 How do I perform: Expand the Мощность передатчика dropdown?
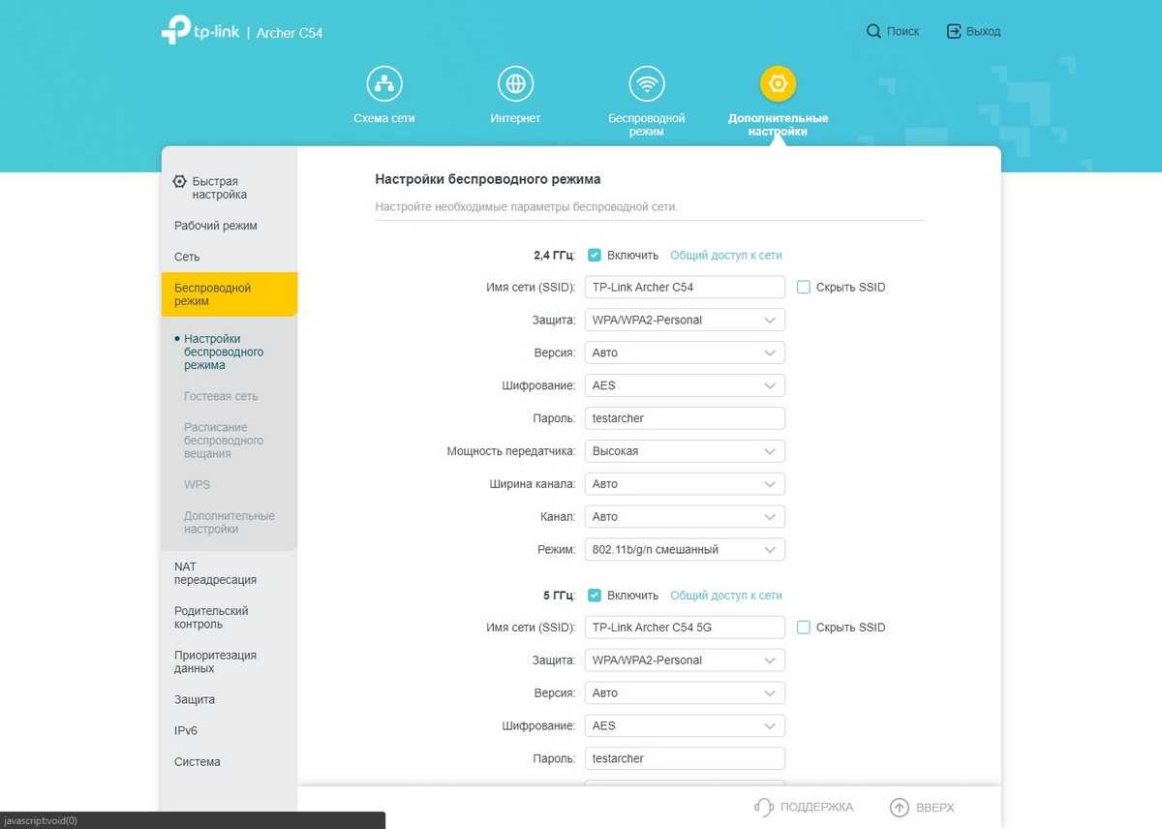[685, 451]
